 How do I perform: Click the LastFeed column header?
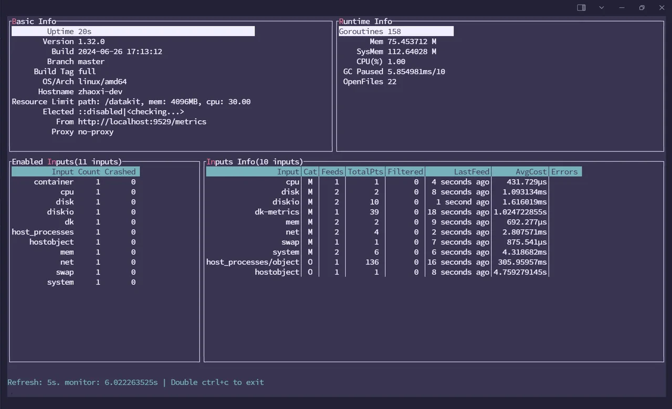[471, 171]
